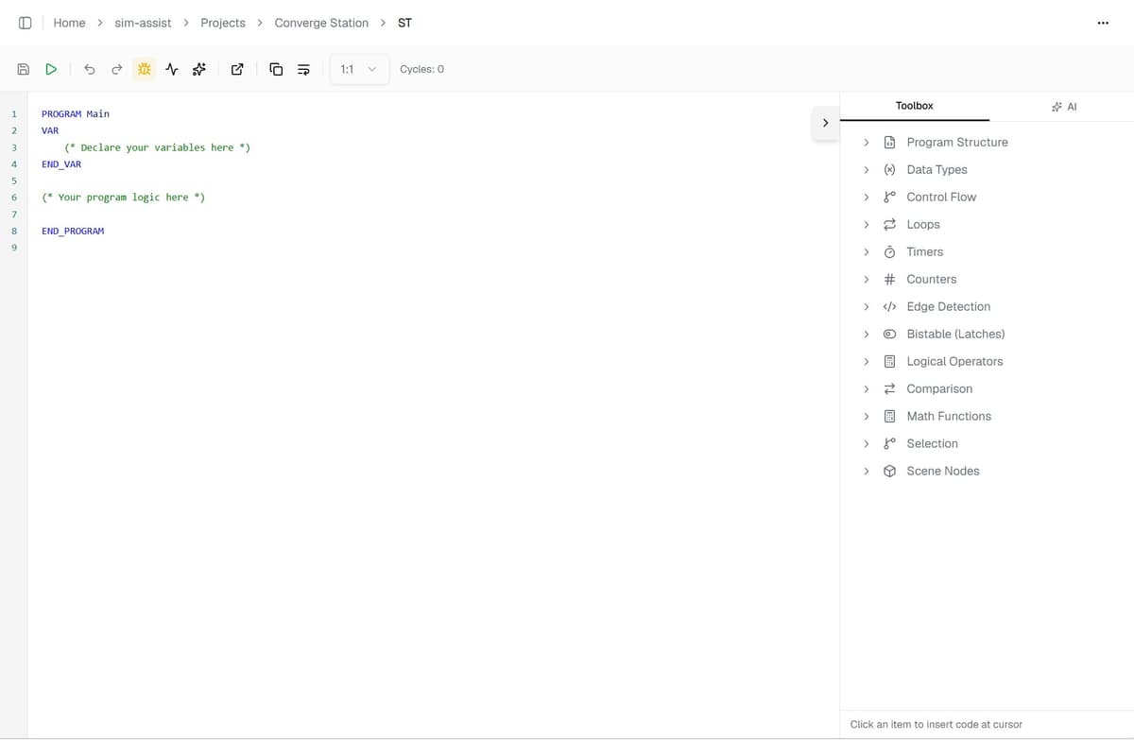Expand the Control Flow category
Image resolution: width=1134 pixels, height=740 pixels.
tap(940, 197)
